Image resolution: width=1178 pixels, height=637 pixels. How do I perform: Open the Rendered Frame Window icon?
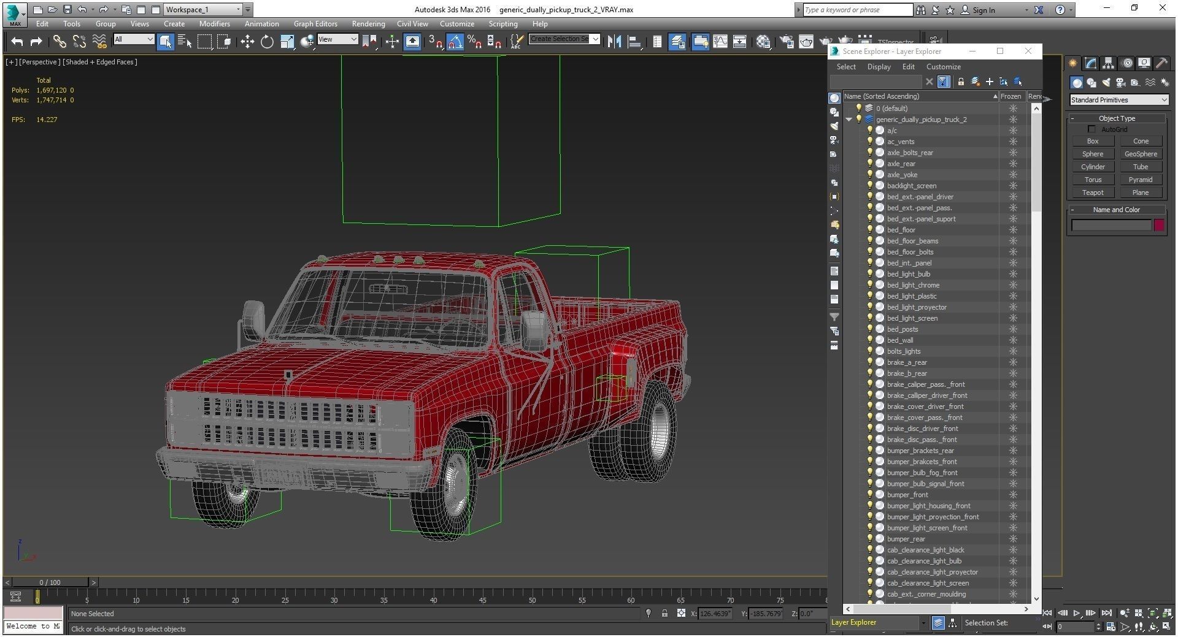point(806,42)
